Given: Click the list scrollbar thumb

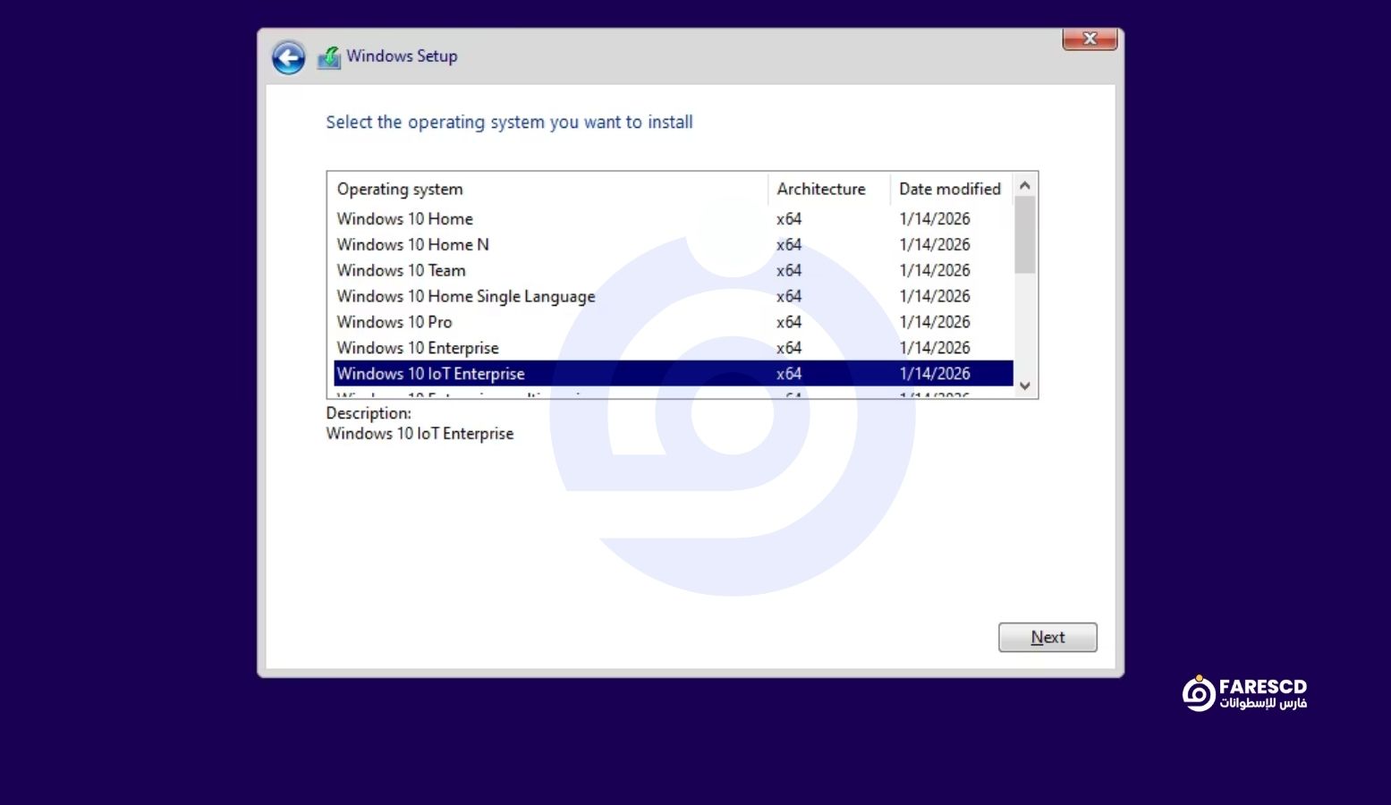Looking at the screenshot, I should [1024, 234].
